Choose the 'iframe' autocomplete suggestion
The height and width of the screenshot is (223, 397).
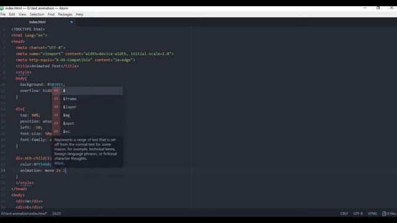pyautogui.click(x=87, y=98)
